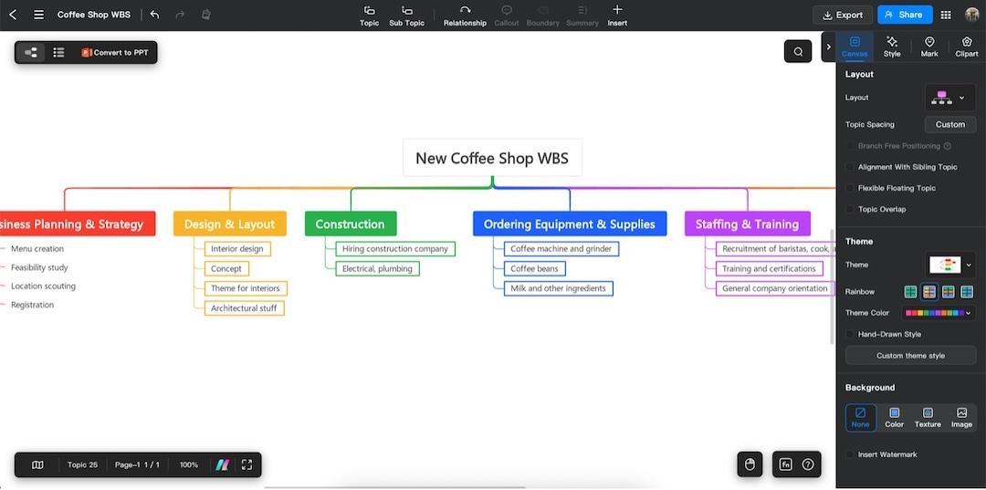Switch to mind map view mode

[x=31, y=53]
